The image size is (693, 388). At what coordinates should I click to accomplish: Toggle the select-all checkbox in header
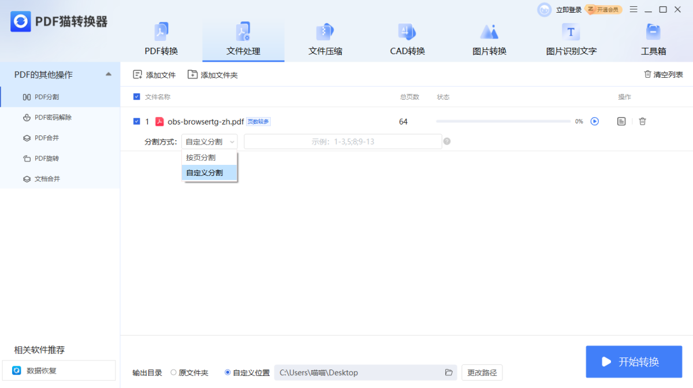[136, 97]
